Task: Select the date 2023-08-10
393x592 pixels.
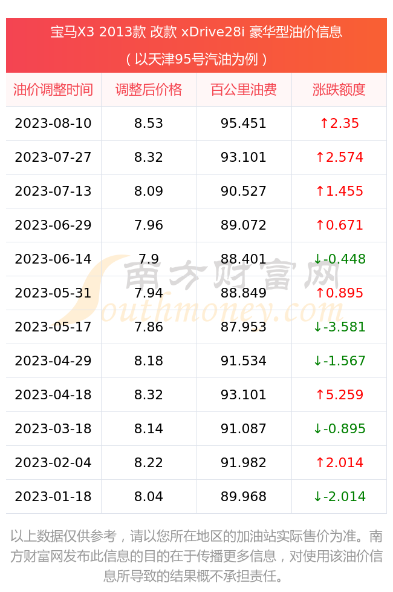Action: coord(53,124)
